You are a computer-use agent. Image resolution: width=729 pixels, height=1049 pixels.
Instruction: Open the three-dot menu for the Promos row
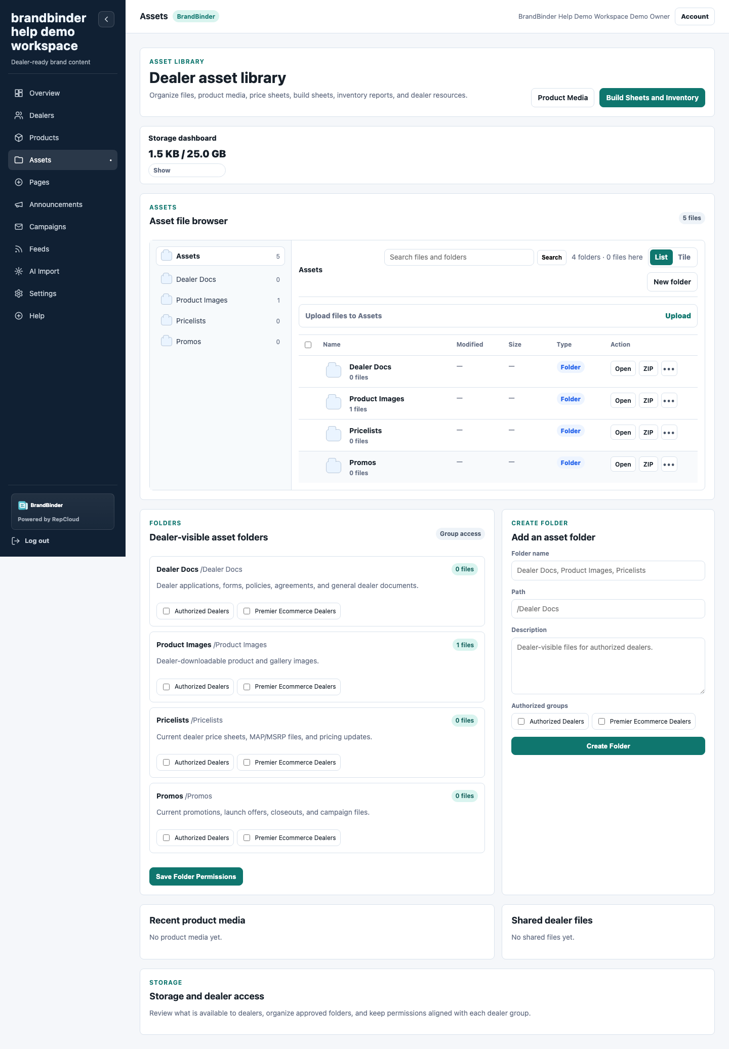click(x=669, y=465)
